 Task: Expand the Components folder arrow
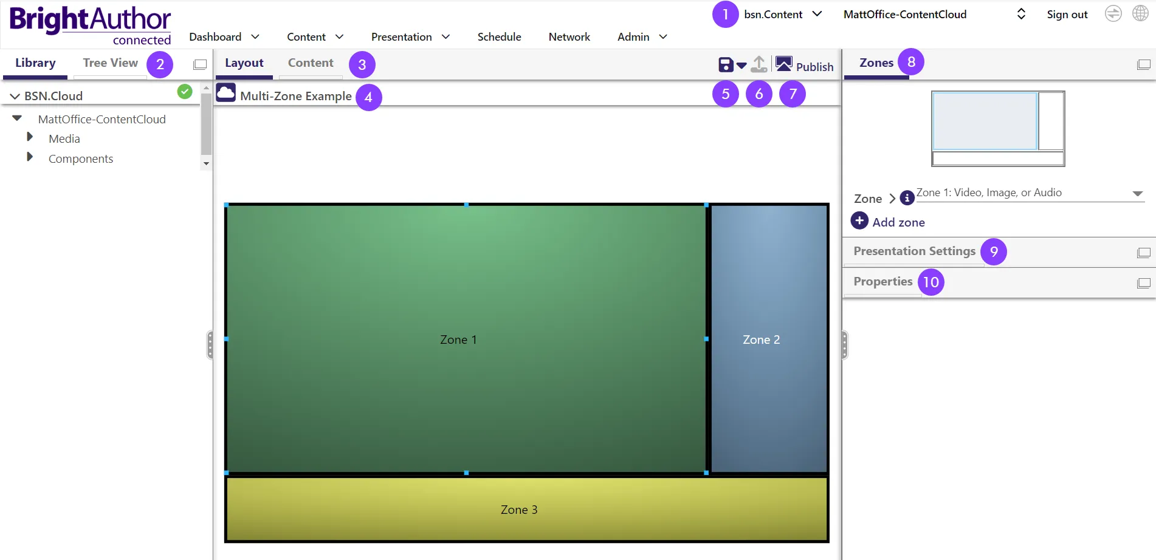pos(30,157)
